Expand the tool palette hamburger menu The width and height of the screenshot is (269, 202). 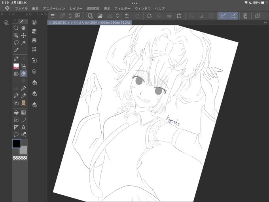tap(15, 21)
